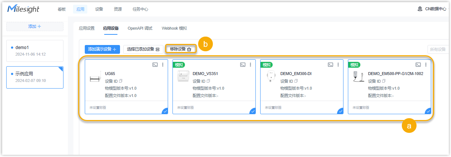Deselect the DEMO_EM500-PP-G1/2M-1002 card checkmark
451x157 pixels.
[428, 111]
